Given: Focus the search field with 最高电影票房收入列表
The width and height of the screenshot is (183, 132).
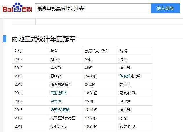Looking at the screenshot, I should pyautogui.click(x=93, y=8).
